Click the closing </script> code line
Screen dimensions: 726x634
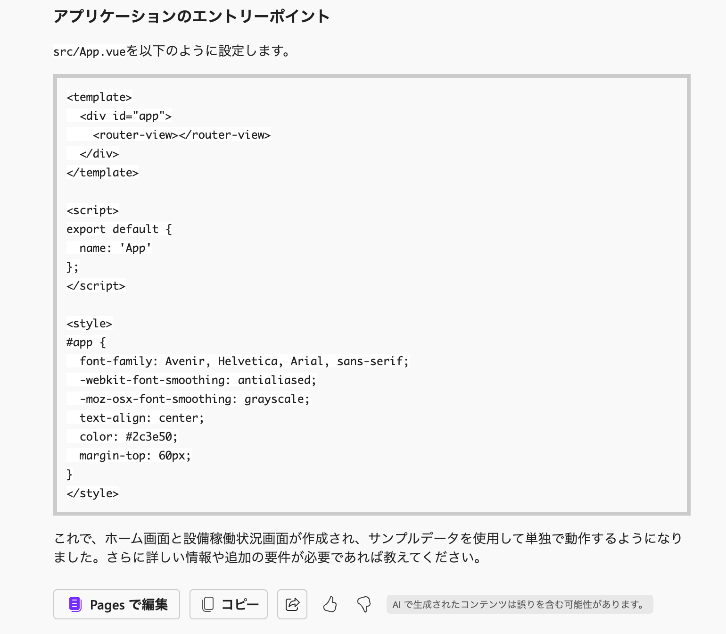tap(96, 286)
